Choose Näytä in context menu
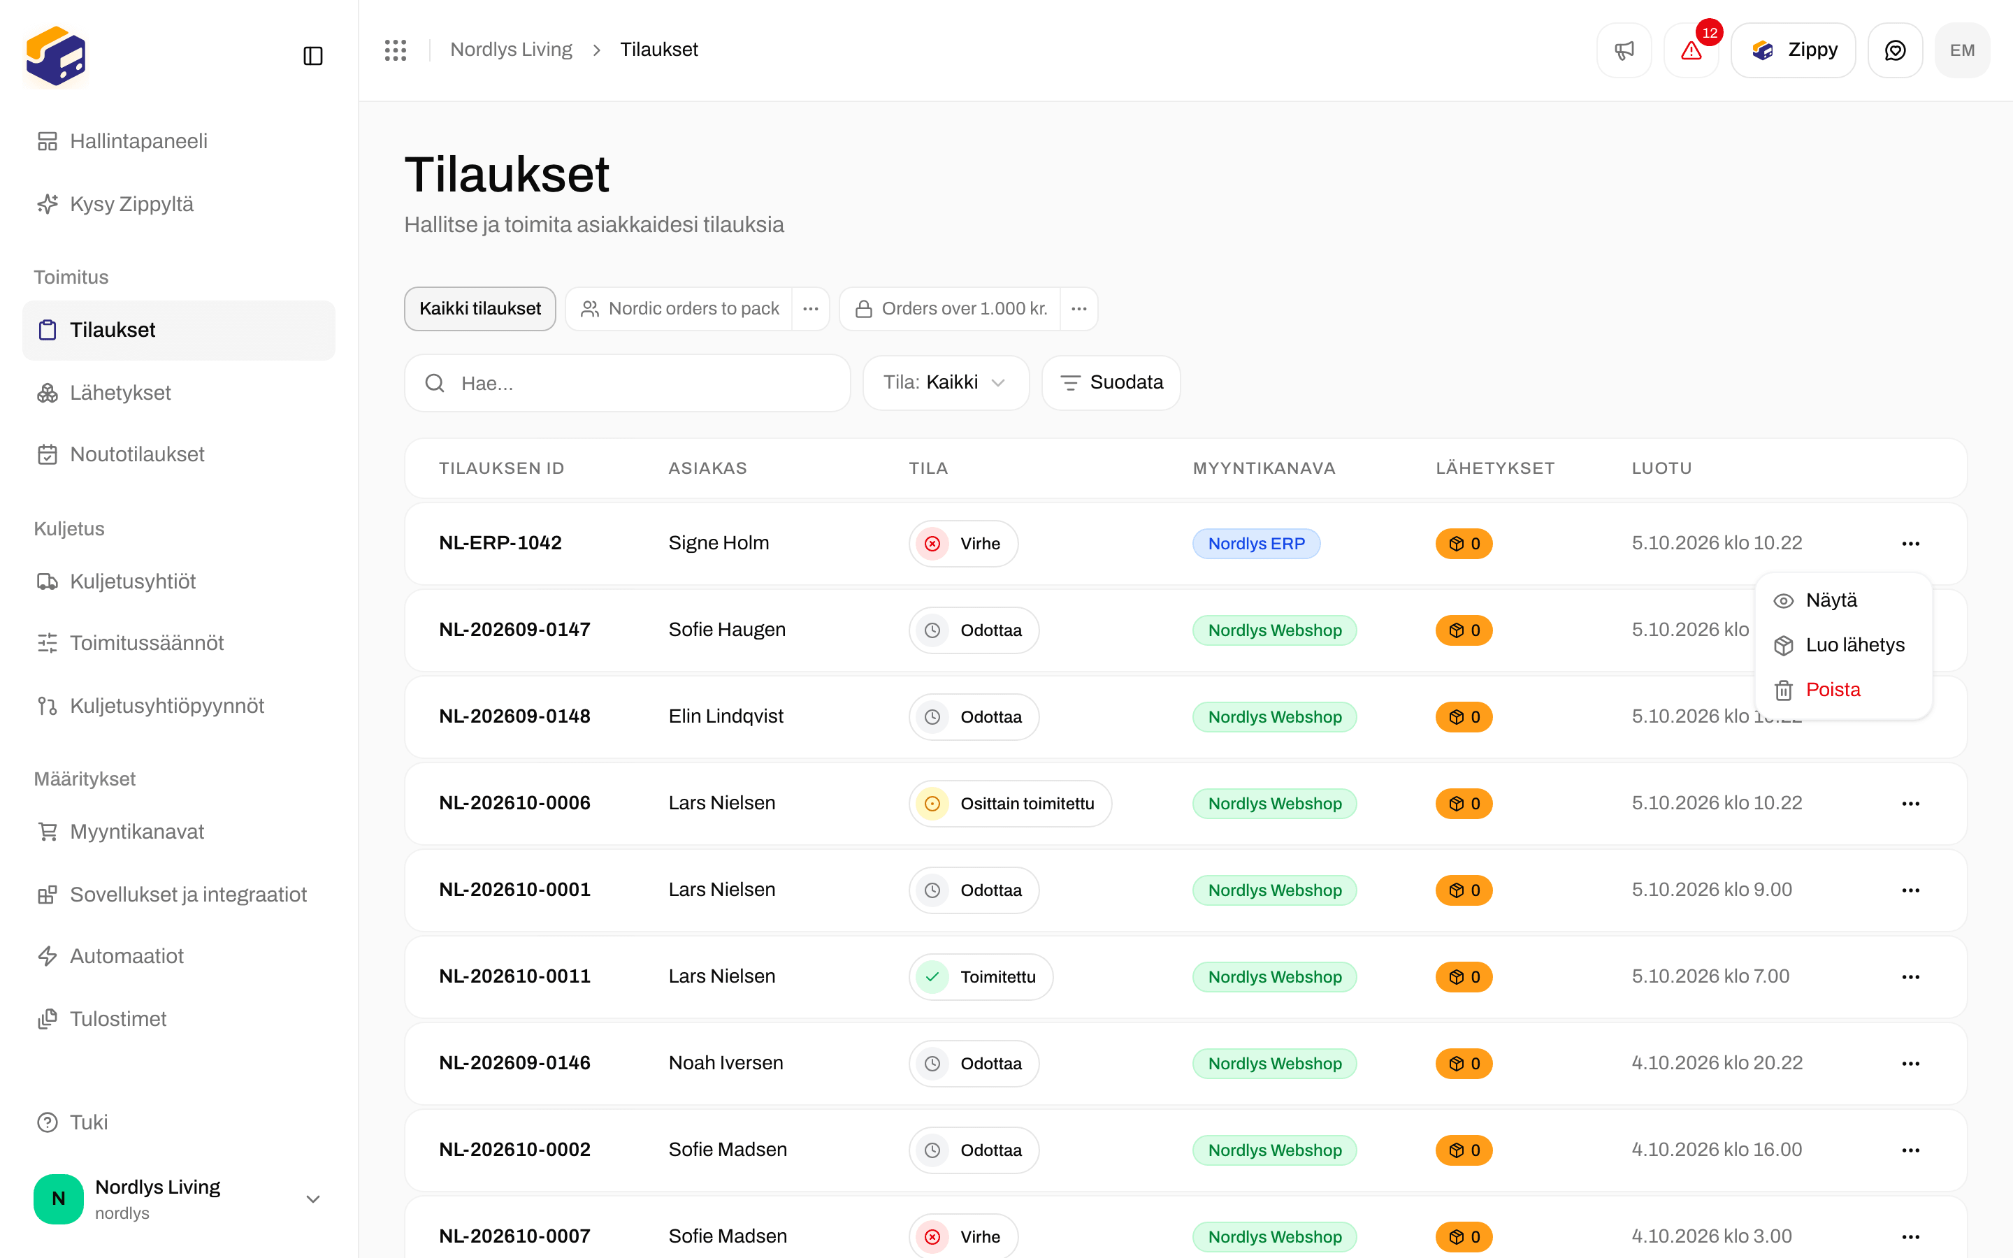Viewport: 2013px width, 1258px height. coord(1843,601)
